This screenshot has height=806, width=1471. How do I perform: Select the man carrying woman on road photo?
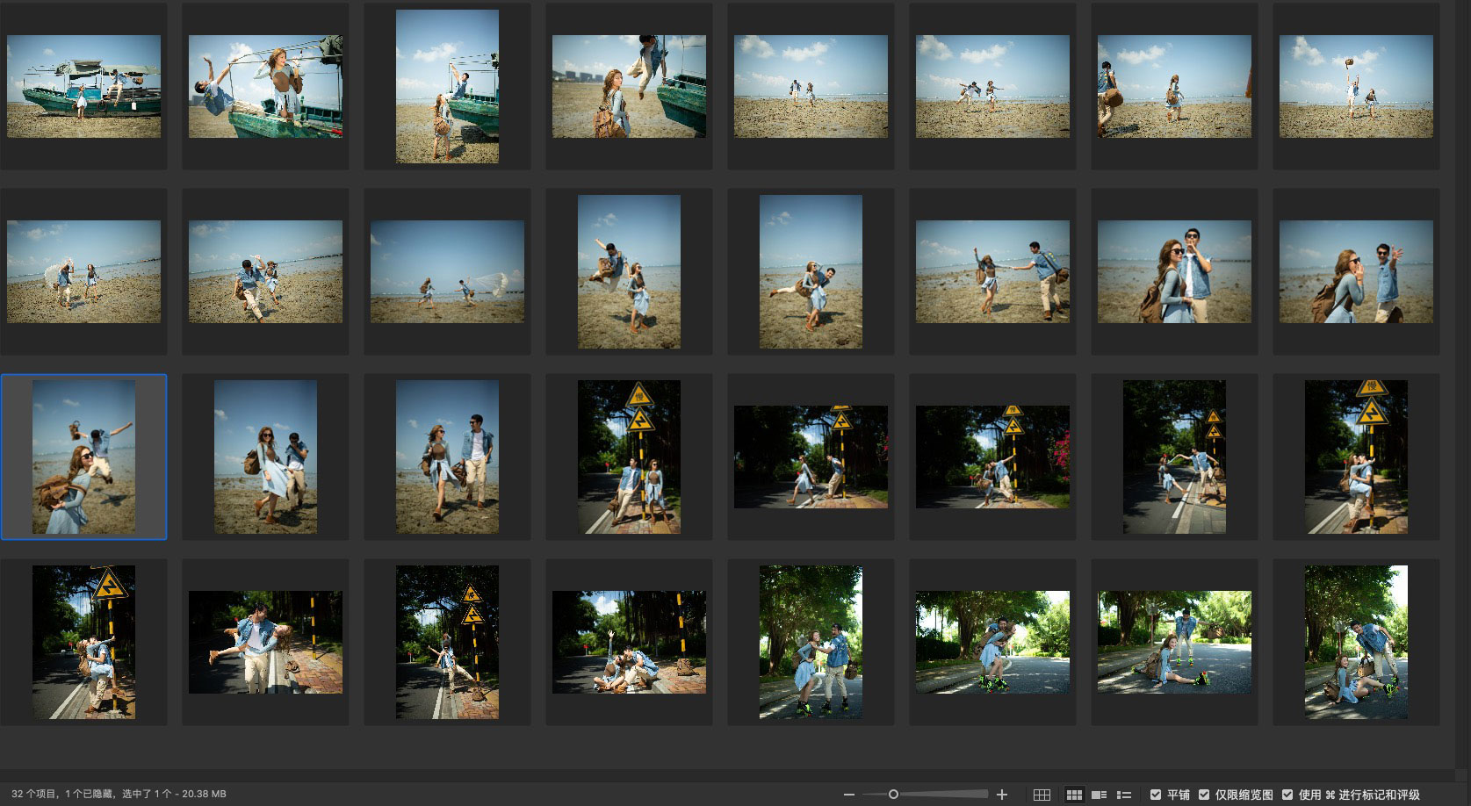pyautogui.click(x=265, y=642)
